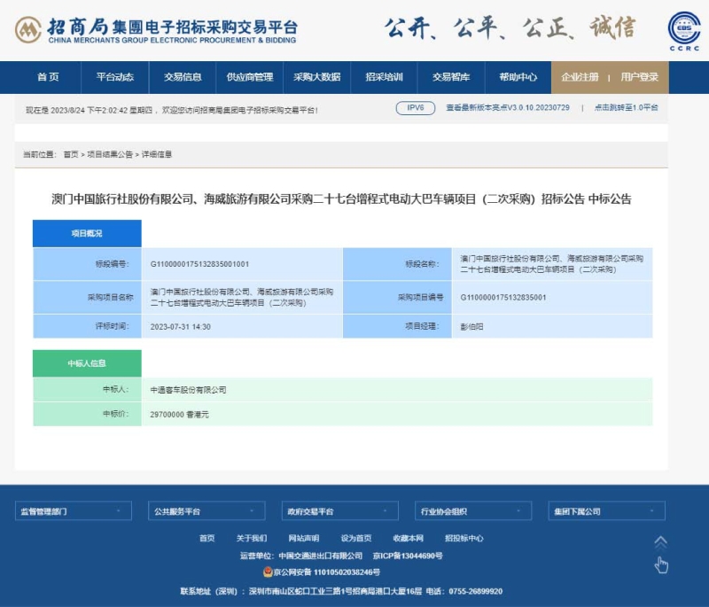Click the 采购项目编号 value G1100000175132835001
Image resolution: width=709 pixels, height=607 pixels.
[503, 298]
